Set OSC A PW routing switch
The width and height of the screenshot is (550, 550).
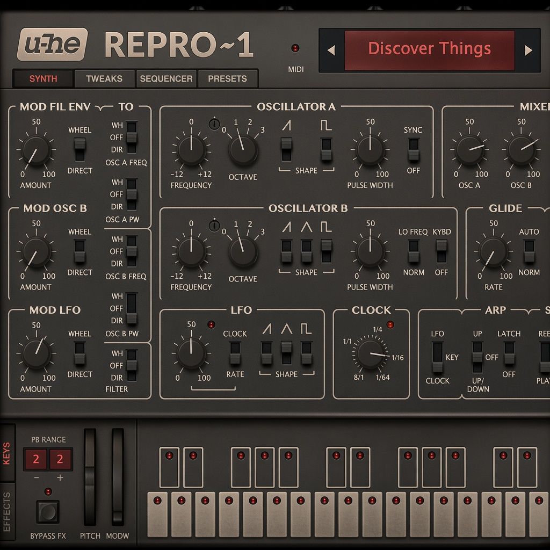[132, 194]
